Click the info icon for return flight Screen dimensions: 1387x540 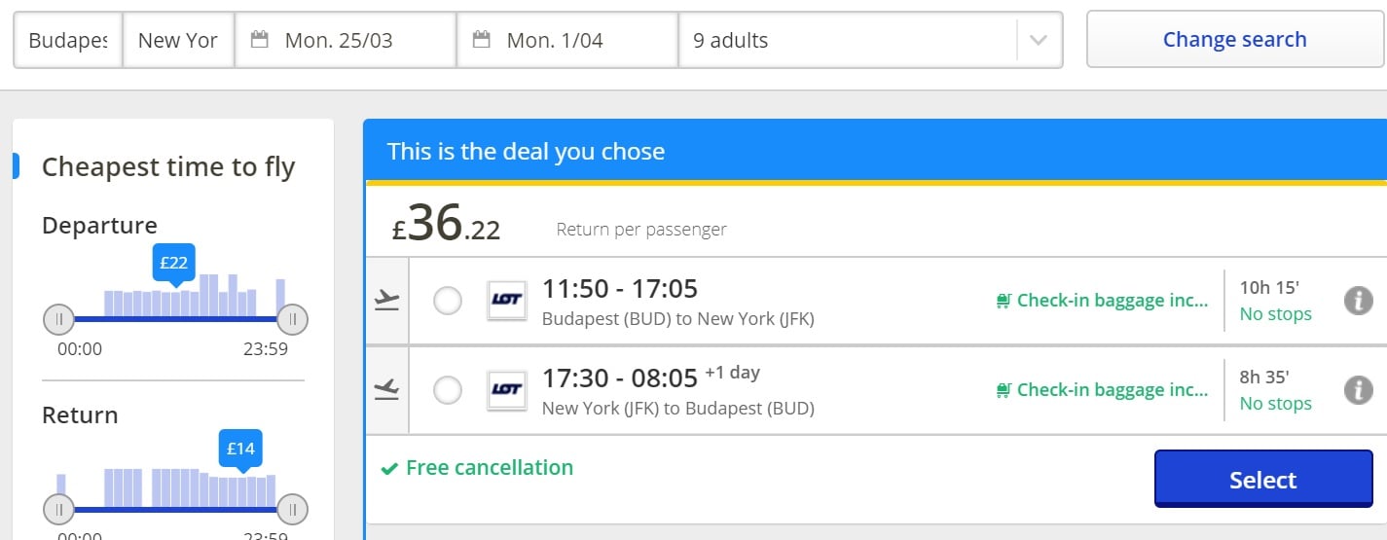(x=1358, y=390)
